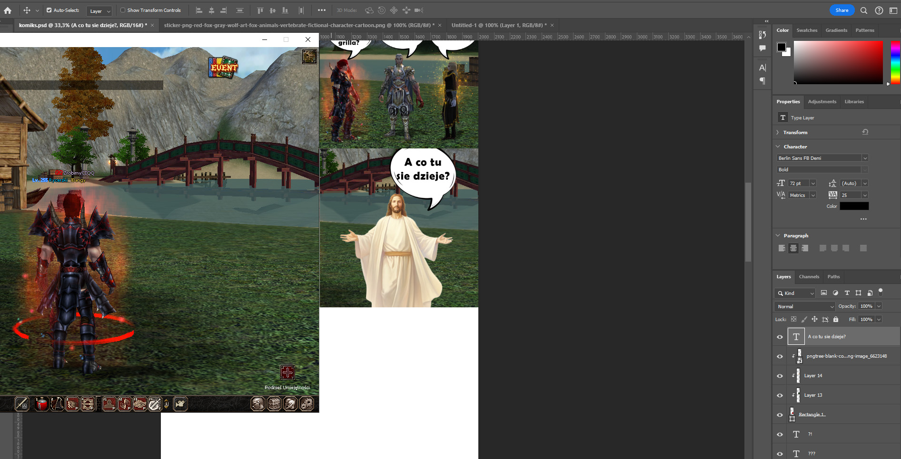Filter layers by pixel layers icon
Screen dimensions: 901x459
(x=824, y=293)
